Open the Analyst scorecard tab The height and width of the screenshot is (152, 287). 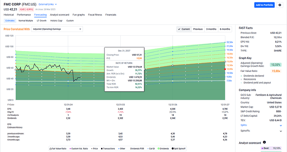point(59,15)
